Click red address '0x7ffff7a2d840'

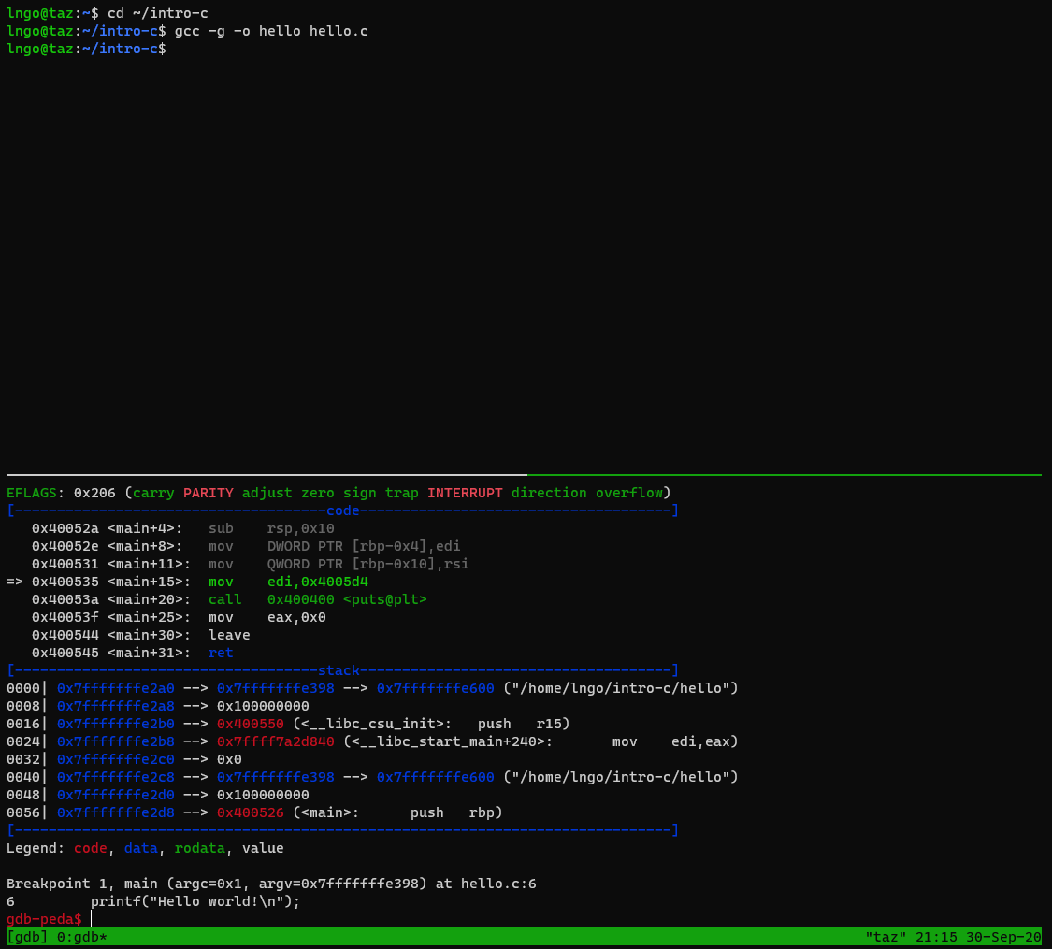[275, 741]
